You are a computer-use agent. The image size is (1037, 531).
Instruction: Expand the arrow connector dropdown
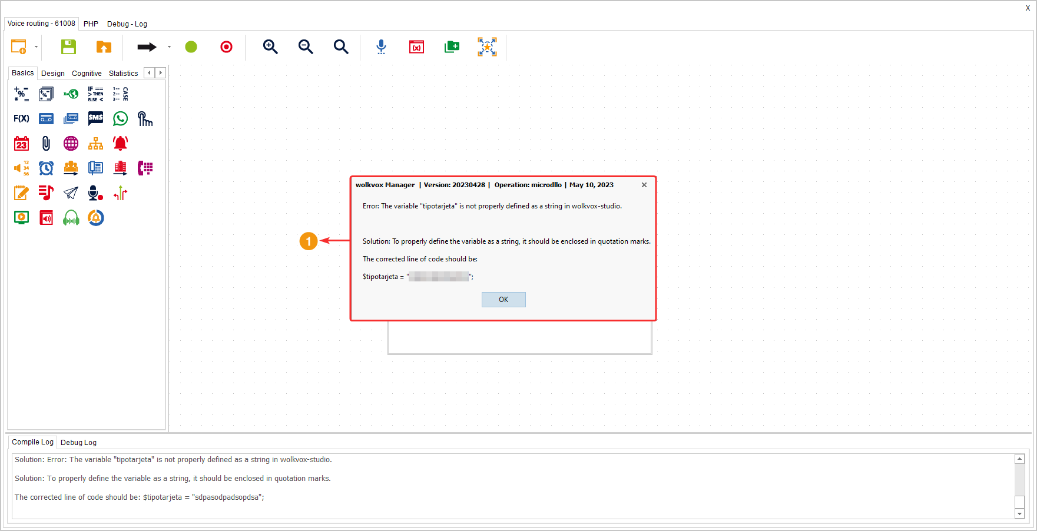(x=169, y=47)
